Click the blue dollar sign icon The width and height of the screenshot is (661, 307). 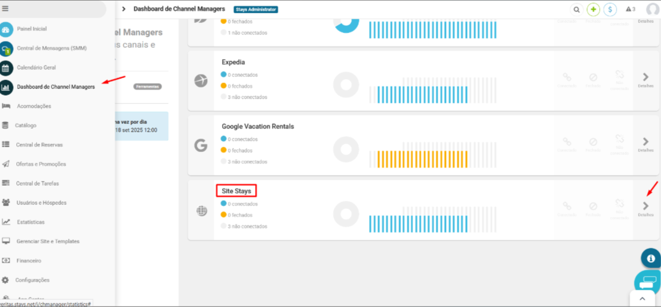[x=610, y=10]
